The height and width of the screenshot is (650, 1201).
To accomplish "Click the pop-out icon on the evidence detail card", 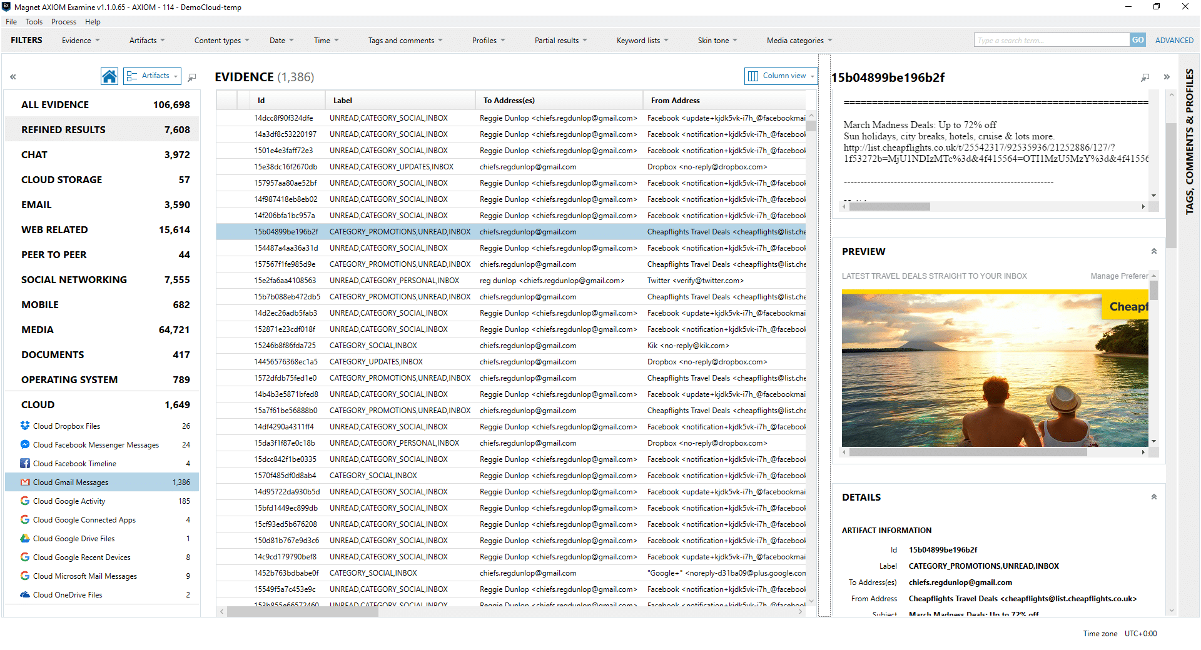I will click(x=1145, y=77).
